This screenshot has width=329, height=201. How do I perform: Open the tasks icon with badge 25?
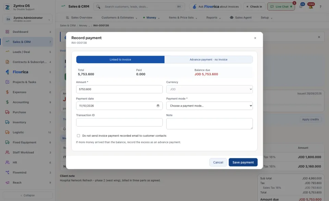pyautogui.click(x=301, y=7)
